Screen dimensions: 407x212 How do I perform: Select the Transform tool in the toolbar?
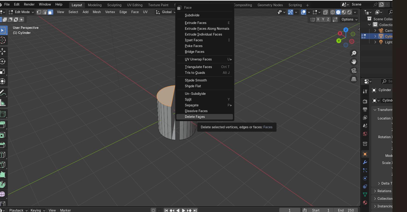point(3,81)
